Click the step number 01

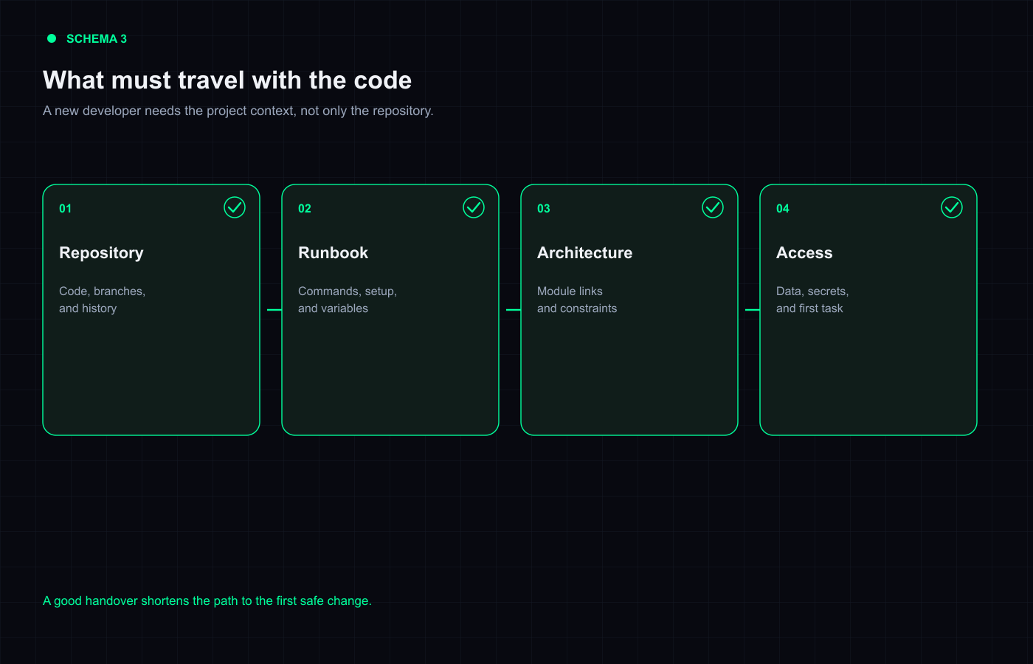(x=66, y=209)
